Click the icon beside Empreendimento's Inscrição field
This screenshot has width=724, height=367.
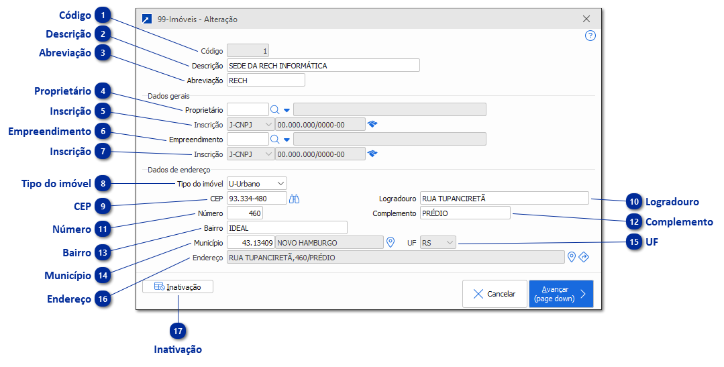click(x=372, y=154)
